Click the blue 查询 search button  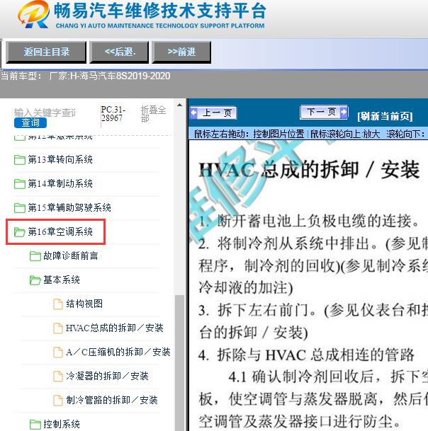(x=30, y=122)
